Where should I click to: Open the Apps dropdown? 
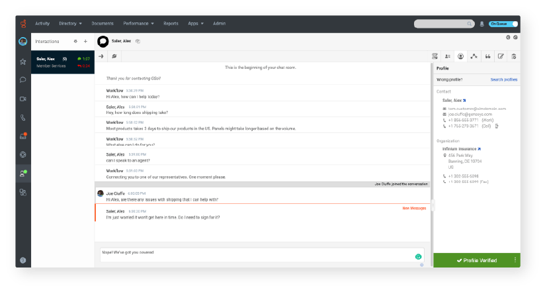[x=195, y=23]
